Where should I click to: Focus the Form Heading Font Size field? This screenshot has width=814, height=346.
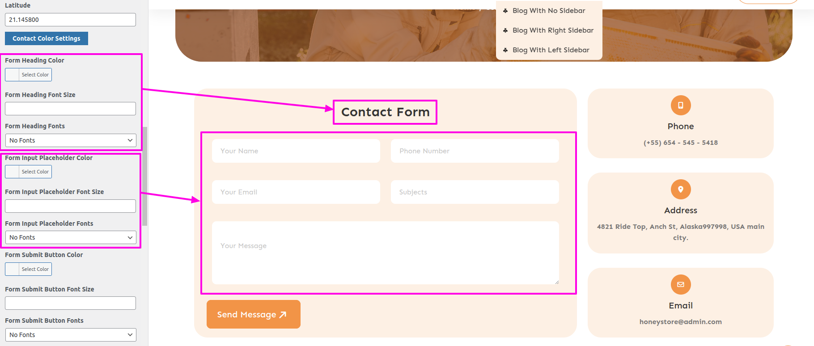coord(71,109)
